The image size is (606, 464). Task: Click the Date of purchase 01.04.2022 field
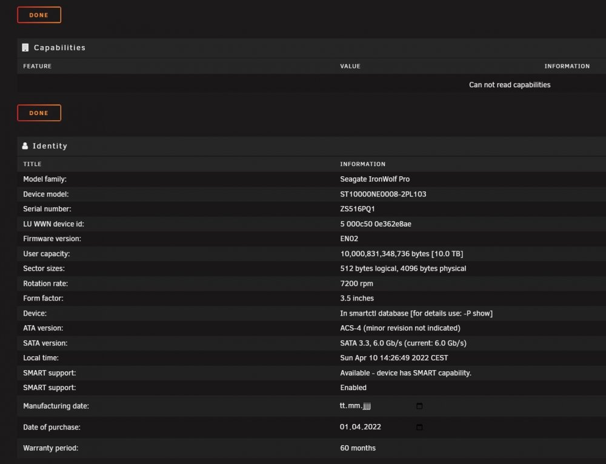(x=381, y=427)
